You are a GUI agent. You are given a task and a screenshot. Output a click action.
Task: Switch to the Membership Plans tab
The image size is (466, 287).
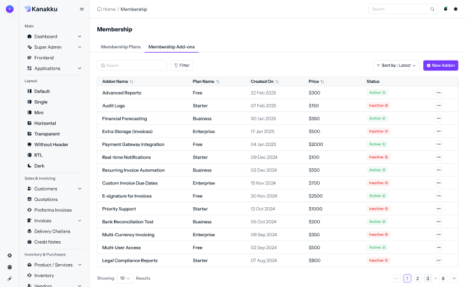click(x=121, y=47)
